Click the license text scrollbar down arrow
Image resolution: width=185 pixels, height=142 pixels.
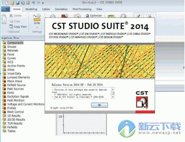click(113, 97)
